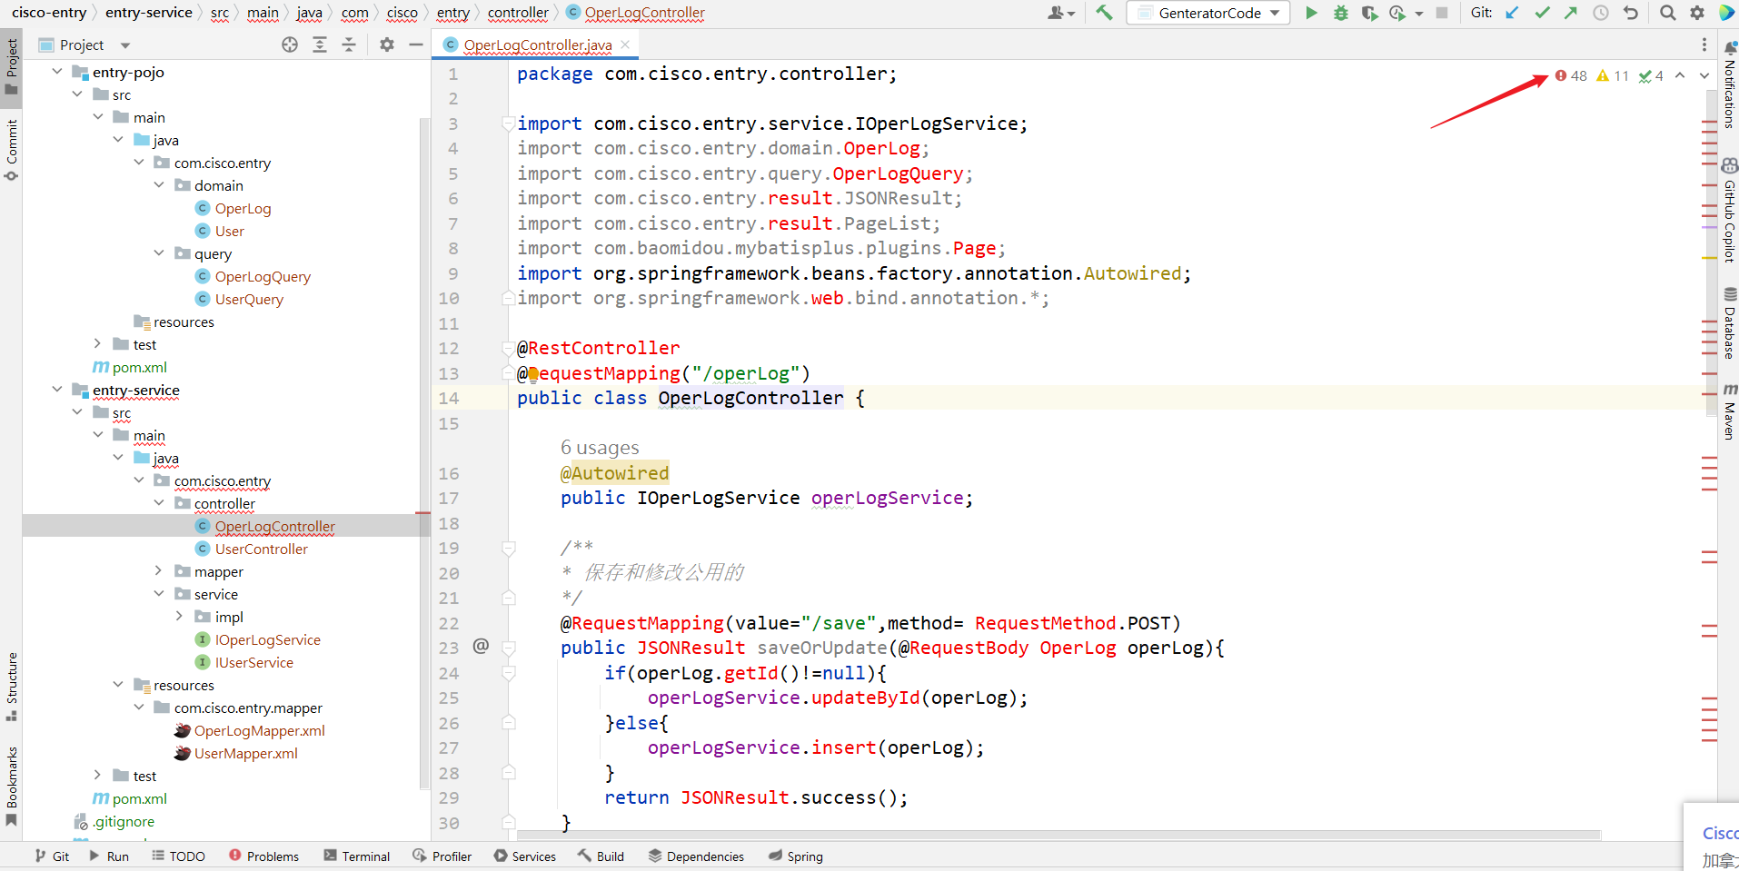Click gutter URL mapping icon line 23
This screenshot has width=1739, height=871.
pyautogui.click(x=481, y=646)
